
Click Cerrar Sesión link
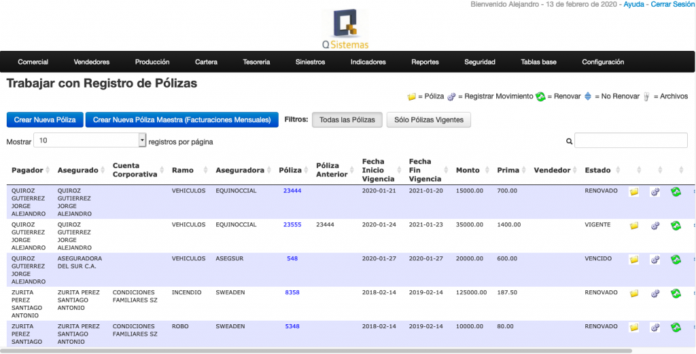672,4
